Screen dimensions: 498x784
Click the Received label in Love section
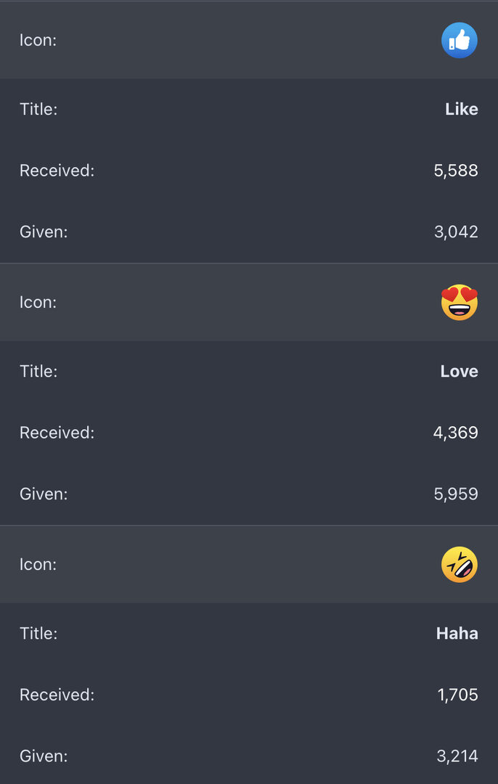pyautogui.click(x=57, y=433)
